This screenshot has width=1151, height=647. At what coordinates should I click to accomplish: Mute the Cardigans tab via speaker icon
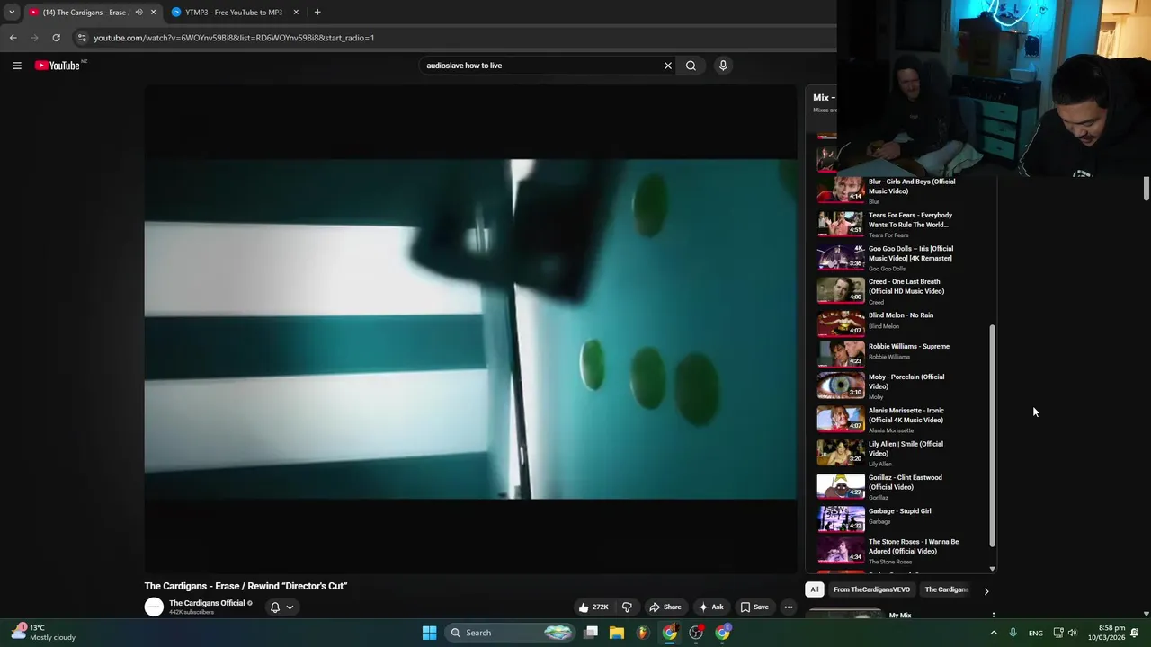click(138, 12)
